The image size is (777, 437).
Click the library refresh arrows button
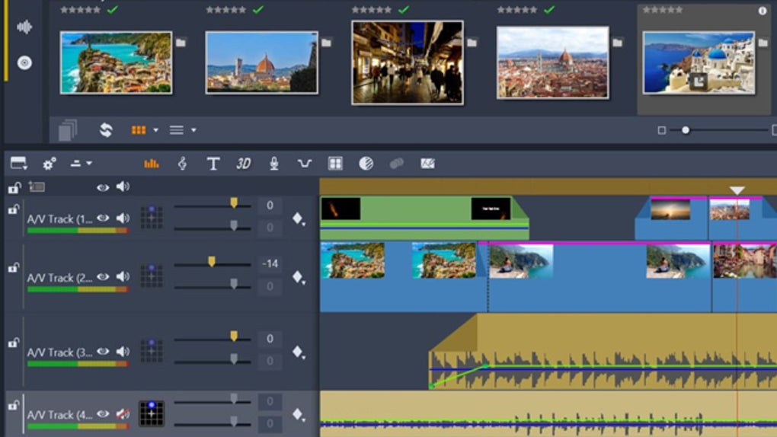click(106, 130)
